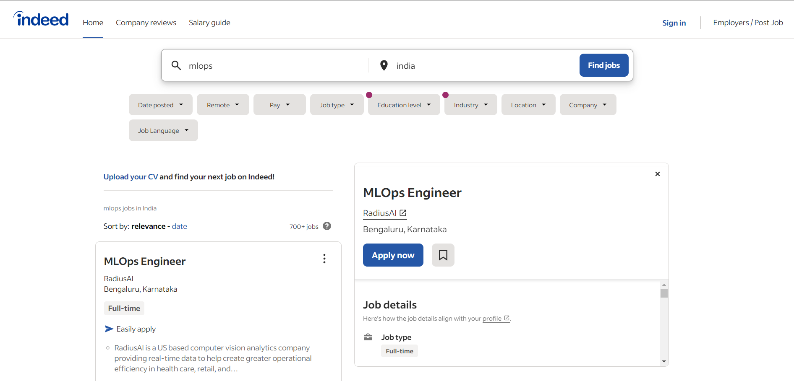Open MLOps Engineer card three-dot menu

click(324, 259)
